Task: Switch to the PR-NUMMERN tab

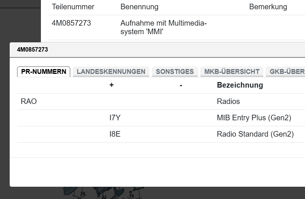Action: [43, 72]
